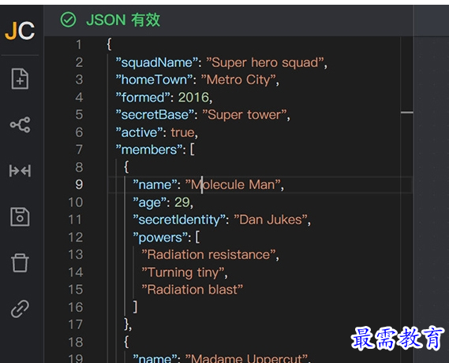This screenshot has width=449, height=363.
Task: Click the "Metro City" string value
Action: [x=238, y=80]
